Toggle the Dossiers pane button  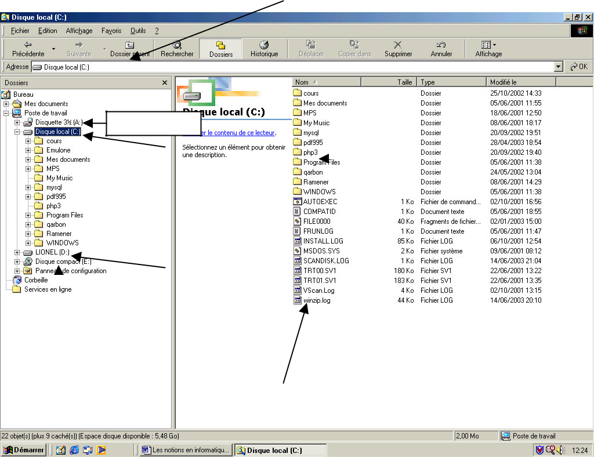pyautogui.click(x=220, y=48)
